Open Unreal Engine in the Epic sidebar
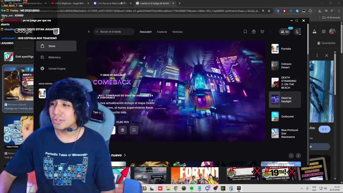This screenshot has height=193, width=343. (x=56, y=69)
